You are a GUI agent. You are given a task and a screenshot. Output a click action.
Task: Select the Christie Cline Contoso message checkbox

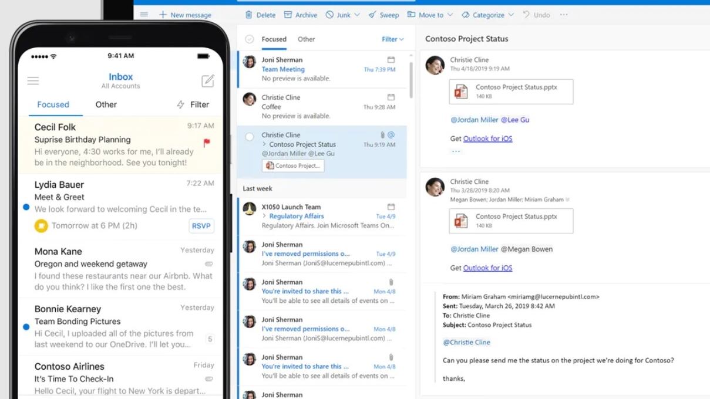point(250,137)
